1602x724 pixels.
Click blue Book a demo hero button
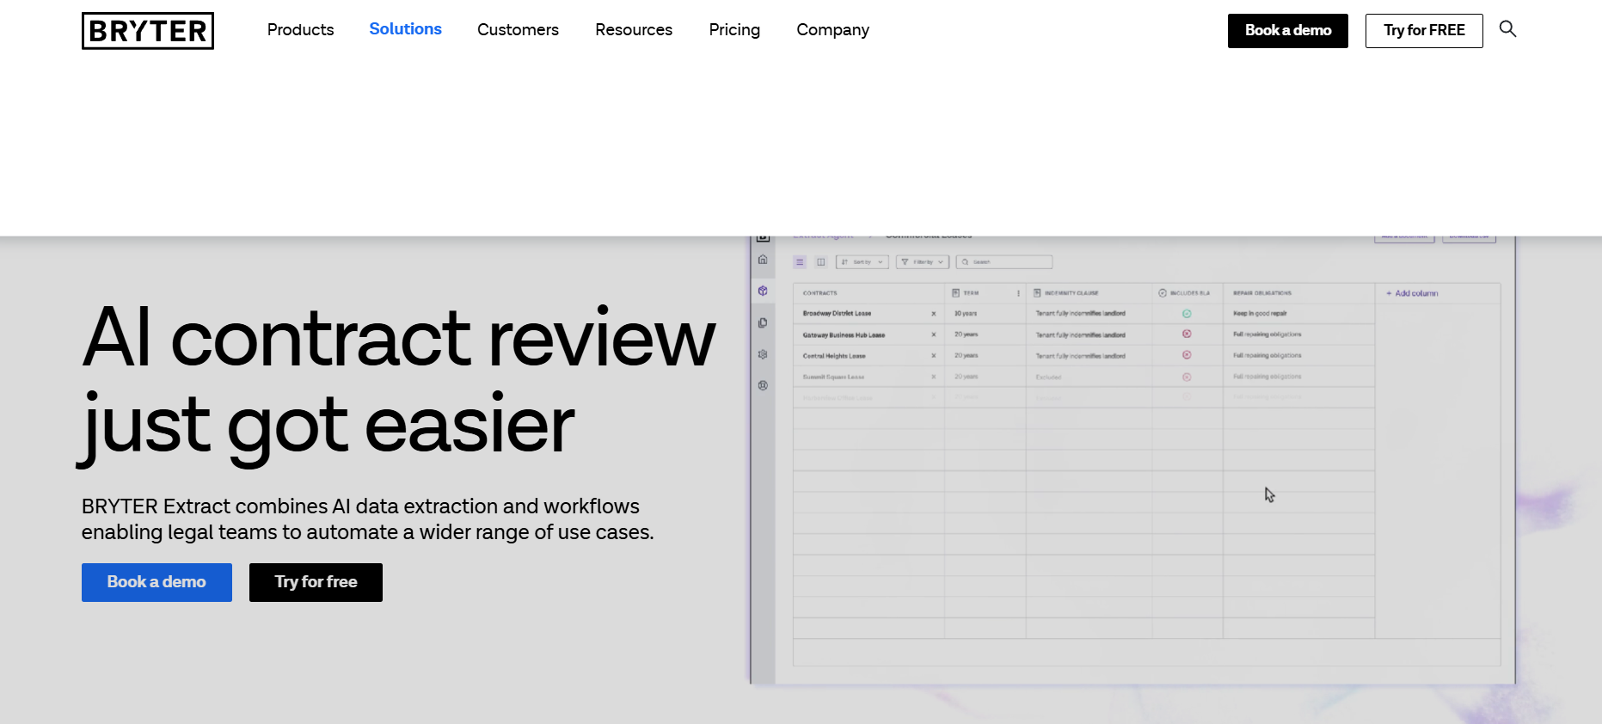(157, 582)
